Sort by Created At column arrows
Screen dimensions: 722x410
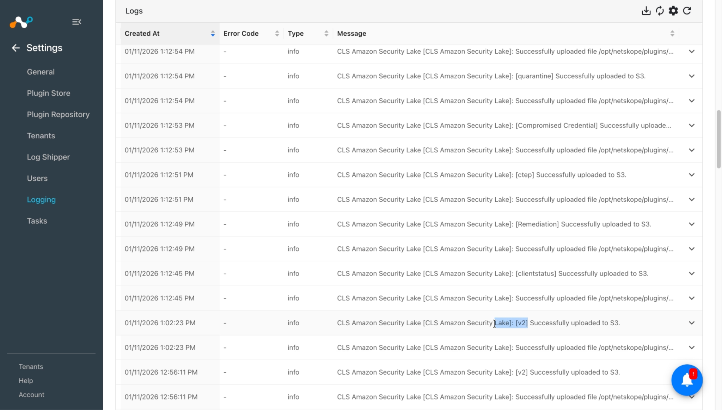[213, 34]
